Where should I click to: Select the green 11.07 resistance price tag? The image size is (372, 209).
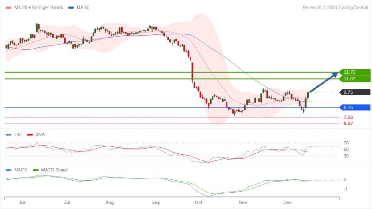(x=356, y=79)
